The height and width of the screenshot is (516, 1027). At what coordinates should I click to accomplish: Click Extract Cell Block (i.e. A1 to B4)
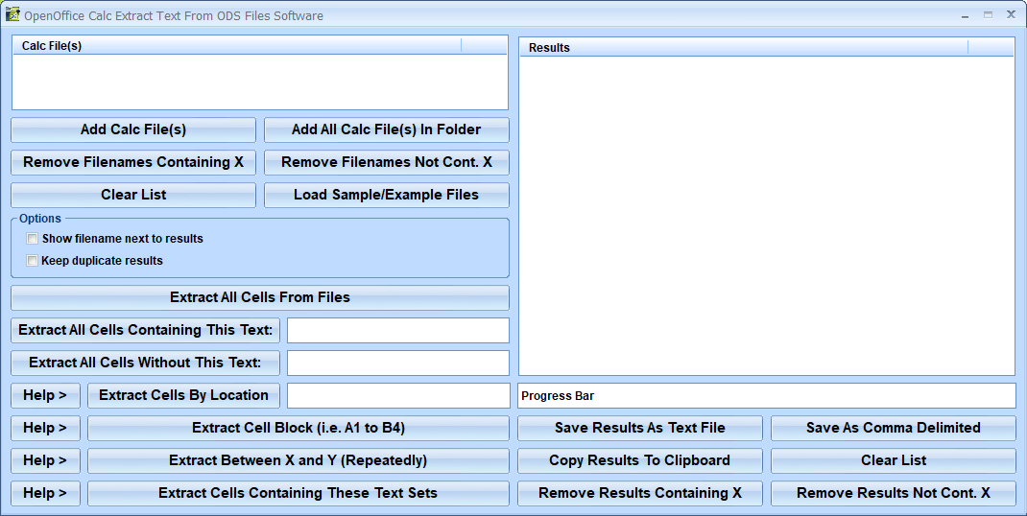pyautogui.click(x=298, y=429)
